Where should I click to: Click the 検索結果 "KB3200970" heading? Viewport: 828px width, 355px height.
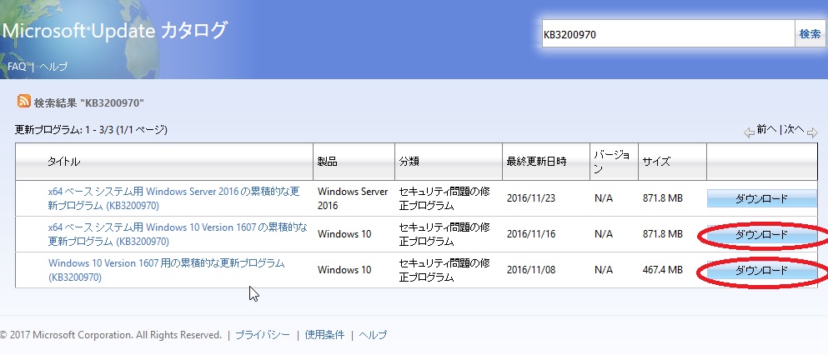coord(88,102)
